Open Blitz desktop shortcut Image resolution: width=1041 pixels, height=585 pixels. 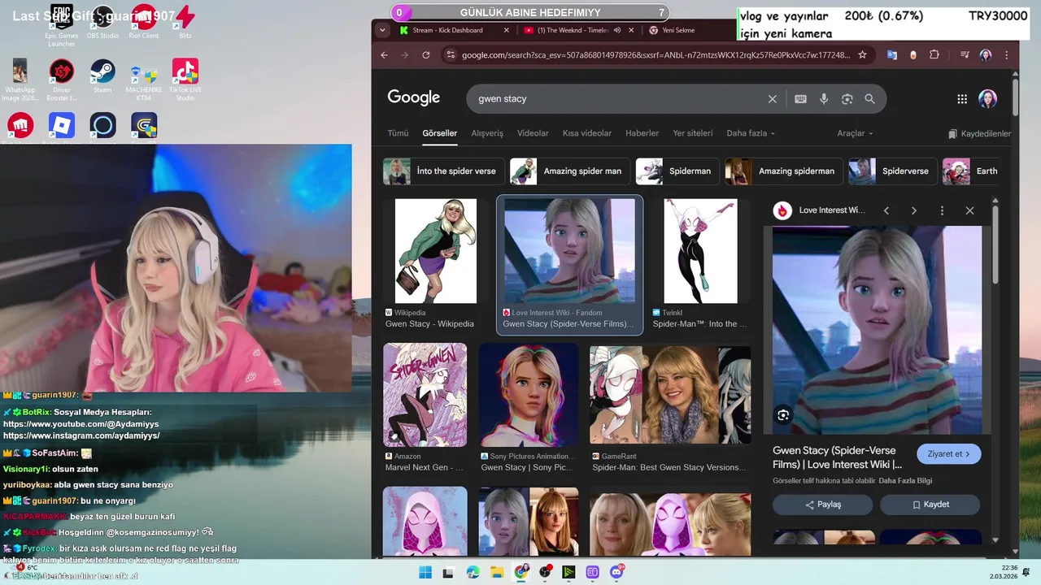click(x=185, y=23)
